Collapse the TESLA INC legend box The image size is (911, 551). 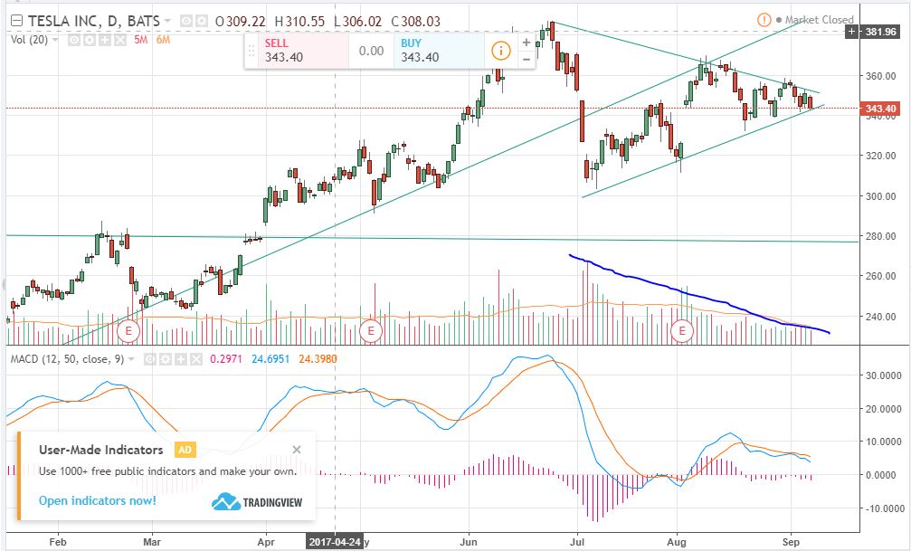click(17, 21)
